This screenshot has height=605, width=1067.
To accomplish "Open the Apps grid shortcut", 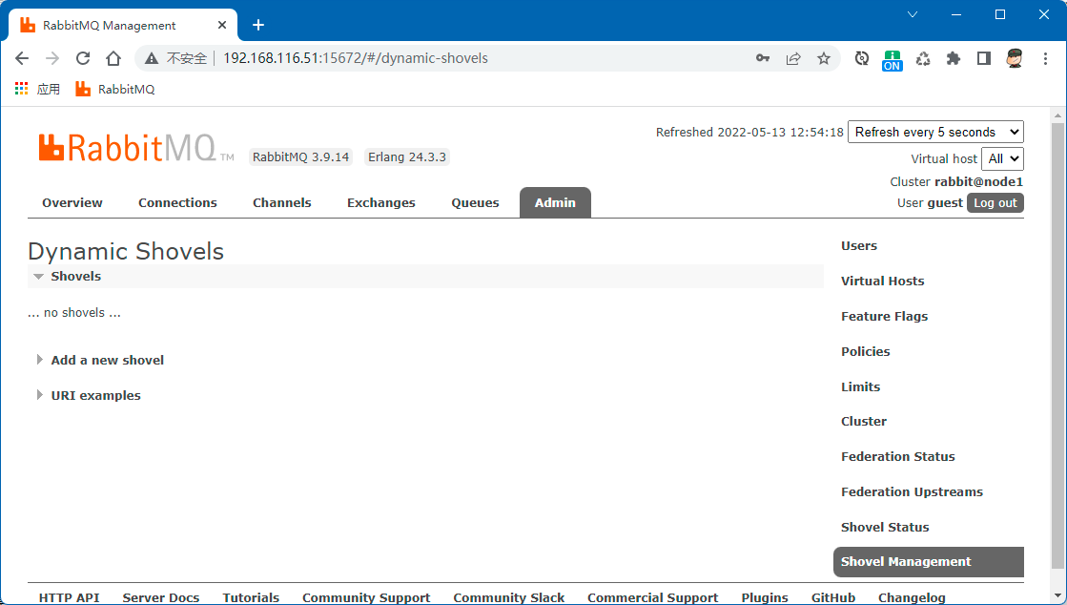I will coord(37,90).
